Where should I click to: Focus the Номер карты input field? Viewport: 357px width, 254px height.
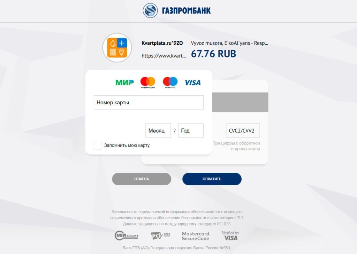point(149,102)
